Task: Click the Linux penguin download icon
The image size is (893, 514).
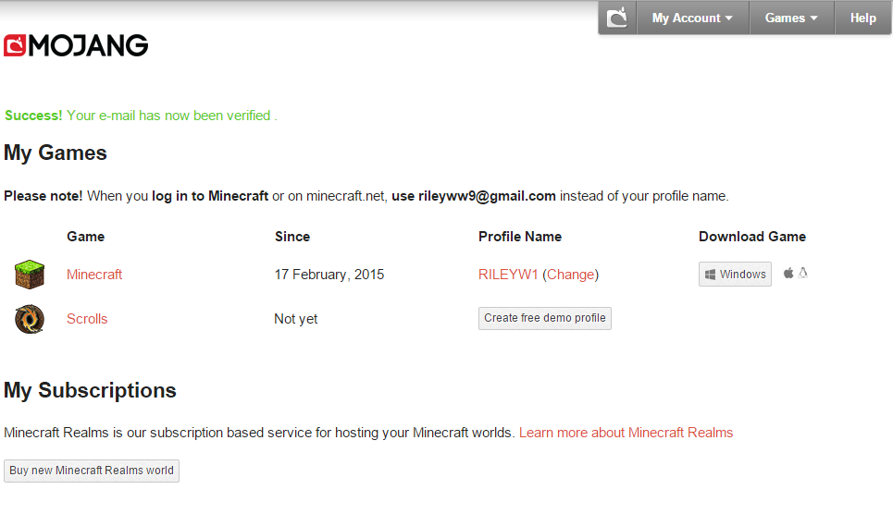Action: pyautogui.click(x=803, y=273)
